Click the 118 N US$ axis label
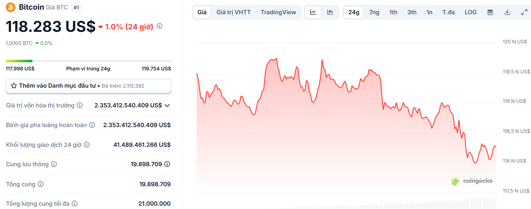Screen dimensions: 531x209 514,161
